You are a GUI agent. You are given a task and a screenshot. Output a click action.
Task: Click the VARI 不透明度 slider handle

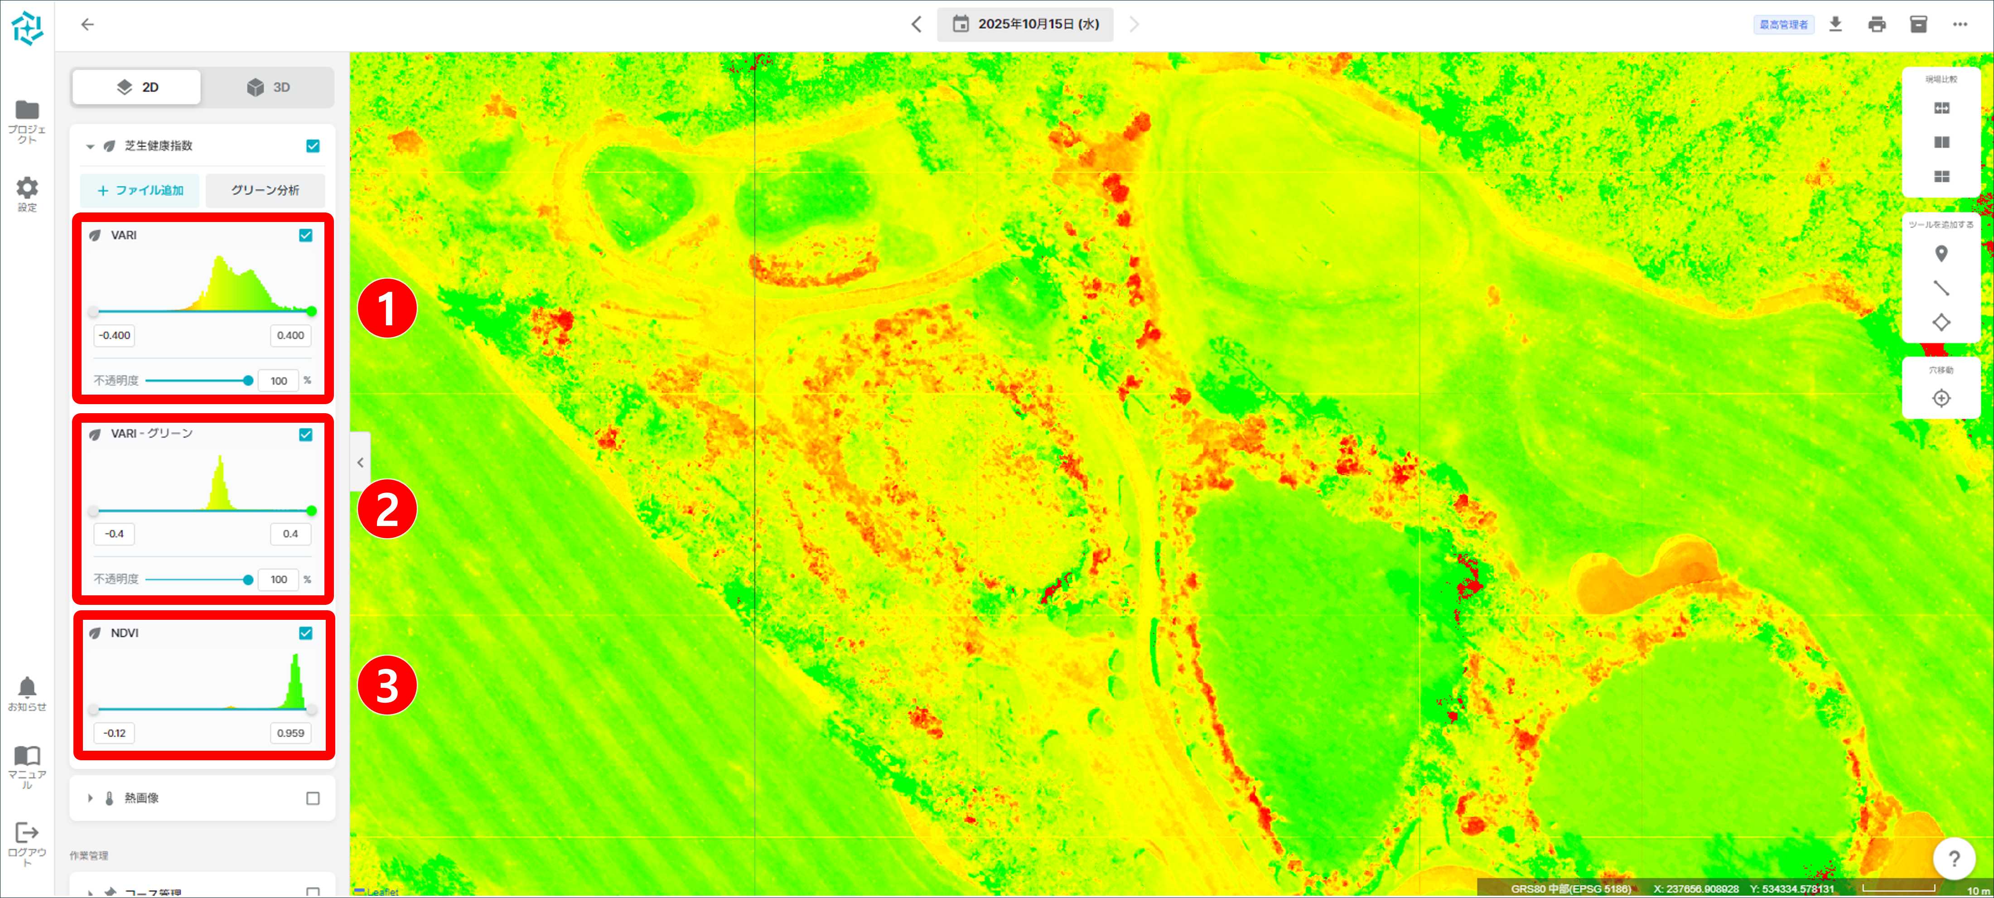coord(248,381)
